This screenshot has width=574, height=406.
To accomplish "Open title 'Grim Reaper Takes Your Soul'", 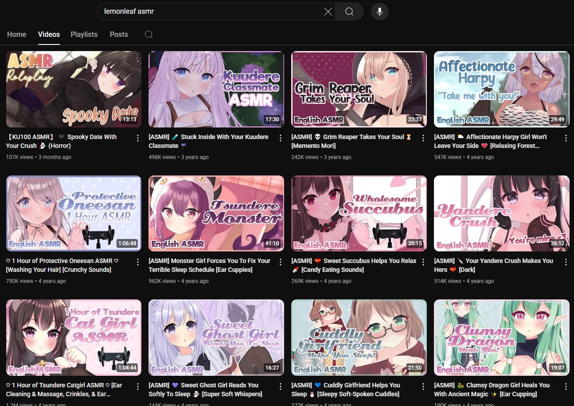I will point(352,141).
